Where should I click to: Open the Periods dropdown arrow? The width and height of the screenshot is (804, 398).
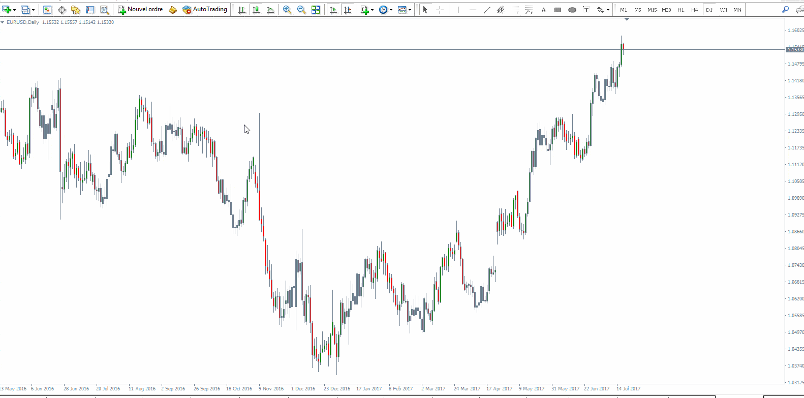pyautogui.click(x=391, y=10)
